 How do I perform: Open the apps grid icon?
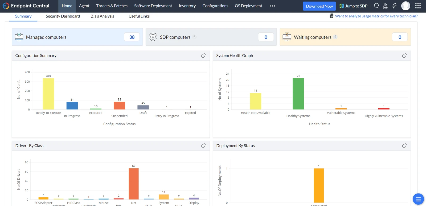pos(418,6)
